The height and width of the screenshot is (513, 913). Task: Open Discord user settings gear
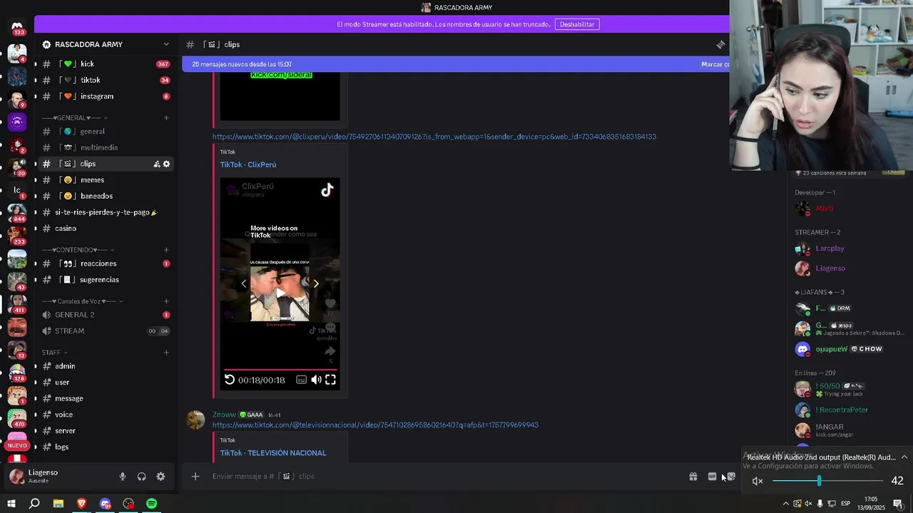pos(160,477)
